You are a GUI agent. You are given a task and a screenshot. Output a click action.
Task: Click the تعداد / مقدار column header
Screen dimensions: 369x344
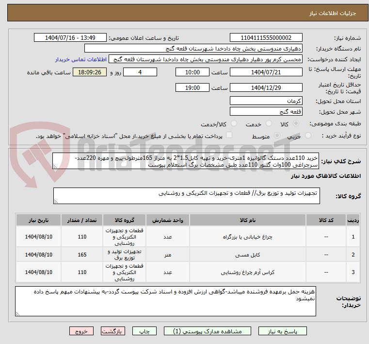(x=82, y=220)
